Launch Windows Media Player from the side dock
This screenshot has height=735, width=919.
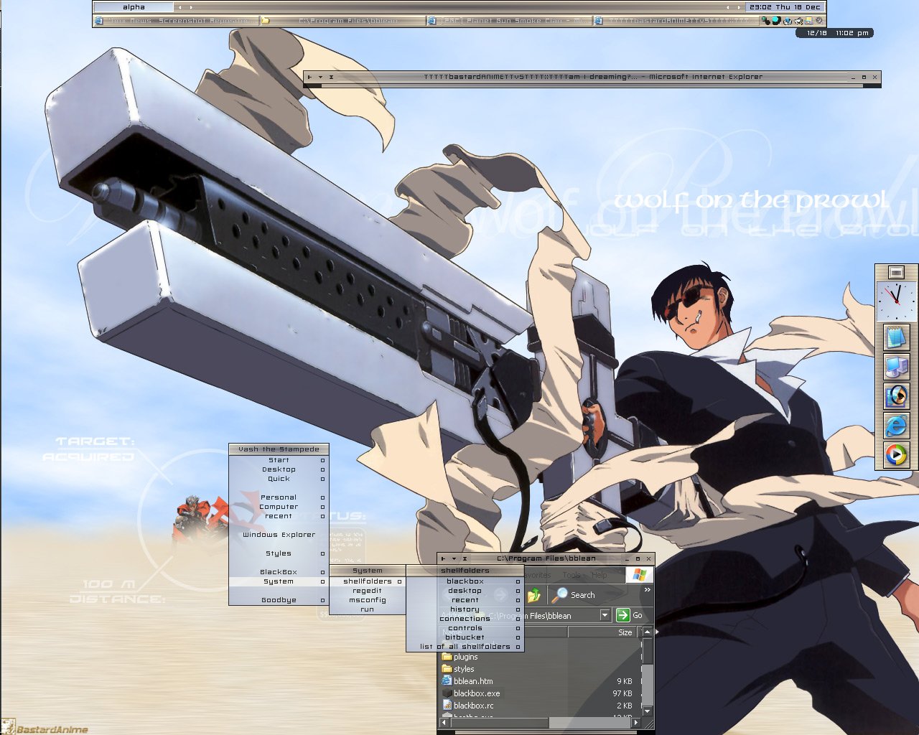coord(895,454)
